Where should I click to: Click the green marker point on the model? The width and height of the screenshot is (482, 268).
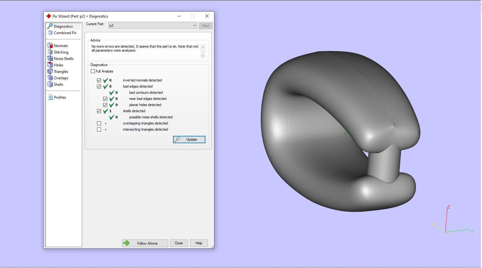tap(346, 133)
